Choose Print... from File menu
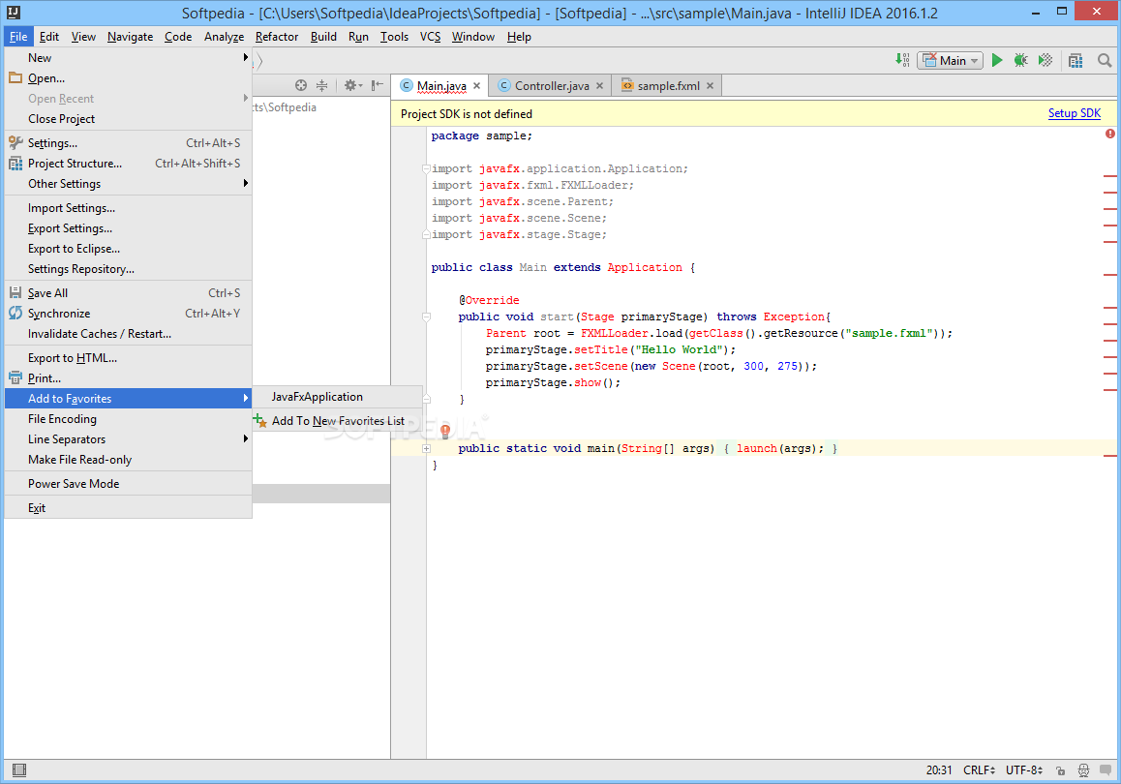The width and height of the screenshot is (1121, 784). tap(129, 378)
